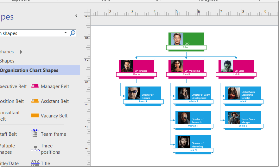
Task: Select the CEO John L shape
Action: [186, 42]
